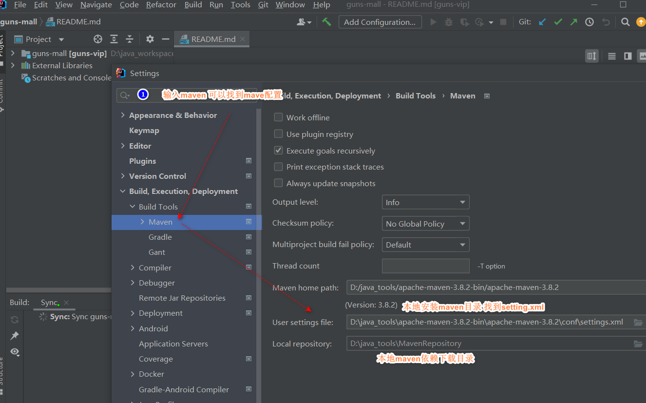Image resolution: width=646 pixels, height=403 pixels.
Task: Click the Thread count input field
Action: [425, 266]
